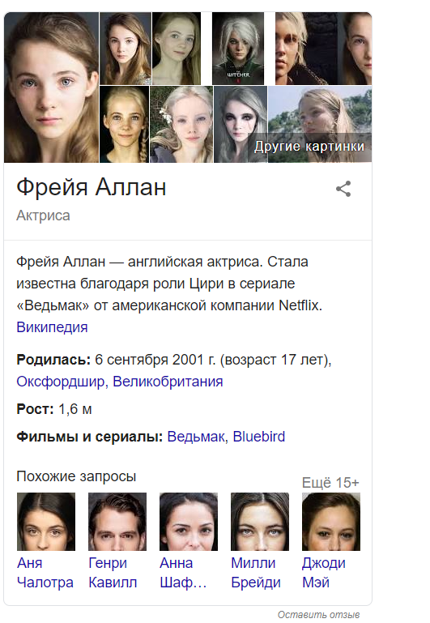Open the Великобритания link
The height and width of the screenshot is (623, 430).
coord(168,382)
